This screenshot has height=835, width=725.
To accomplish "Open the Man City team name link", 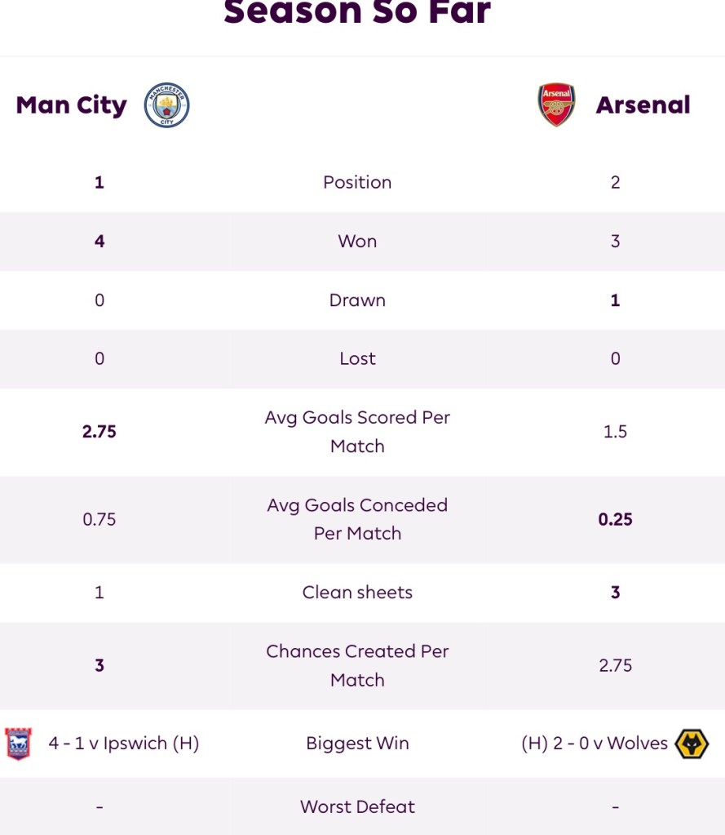I will (72, 105).
